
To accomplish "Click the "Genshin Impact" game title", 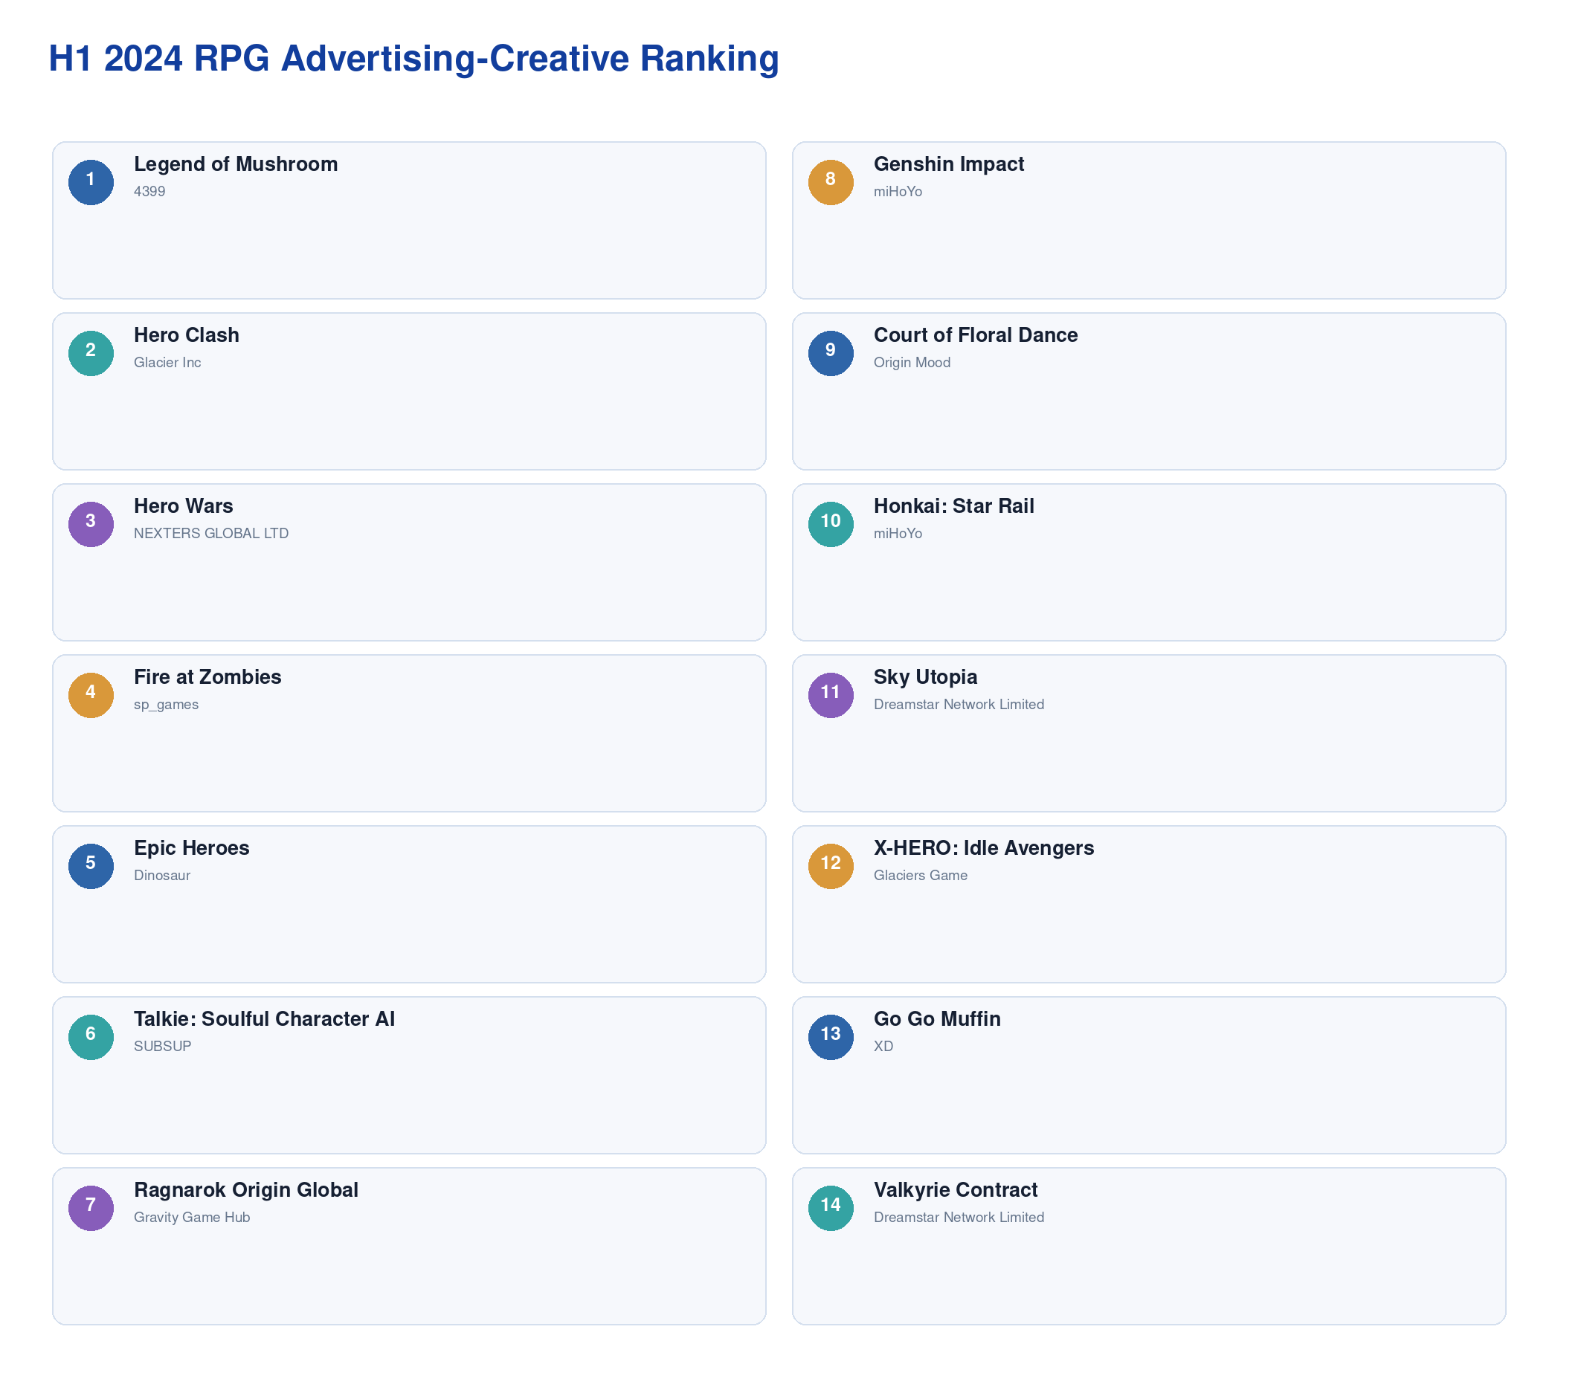I will pyautogui.click(x=950, y=164).
